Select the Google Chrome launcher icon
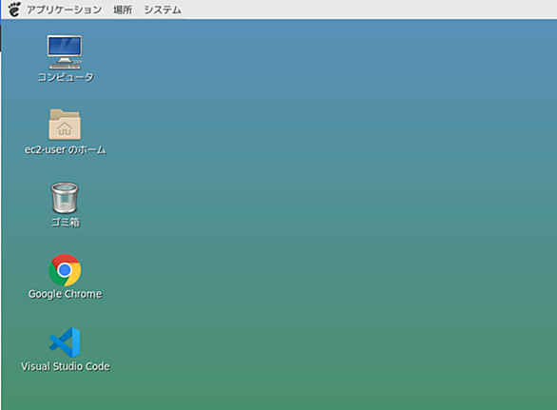 [x=65, y=270]
